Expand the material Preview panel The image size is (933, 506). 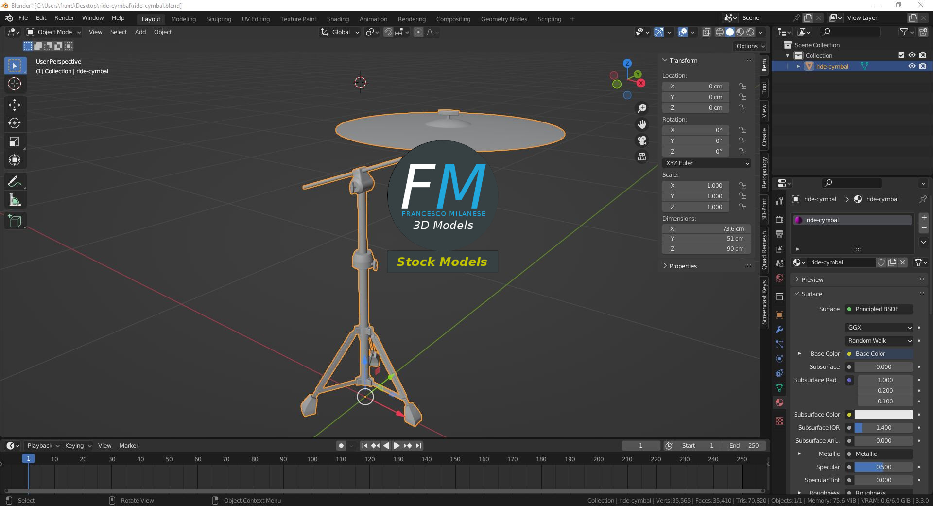812,280
